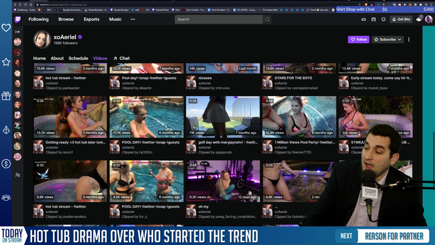
Task: Click 'Clipped by parduester' link
Action: pos(63,88)
